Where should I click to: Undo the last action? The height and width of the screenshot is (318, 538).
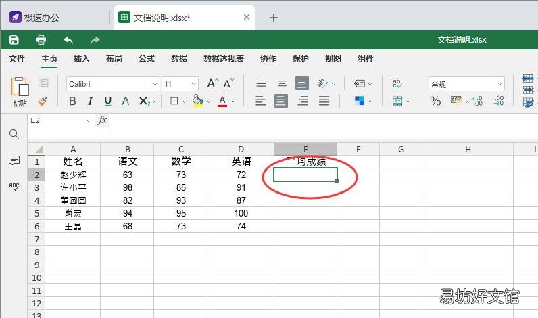pos(68,40)
